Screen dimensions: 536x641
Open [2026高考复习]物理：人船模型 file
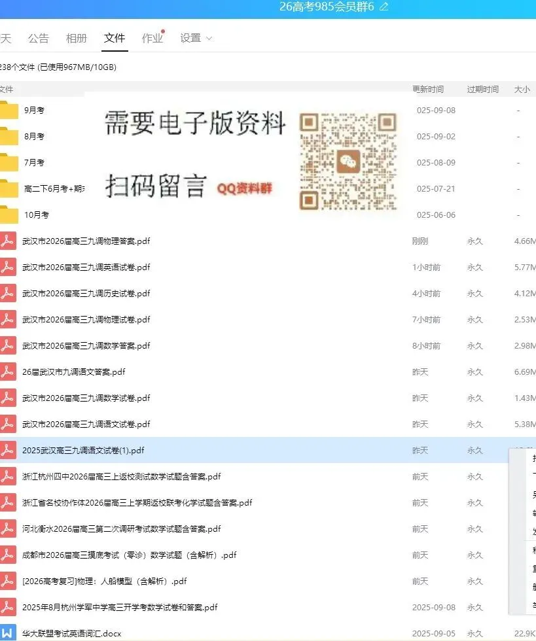(x=104, y=581)
